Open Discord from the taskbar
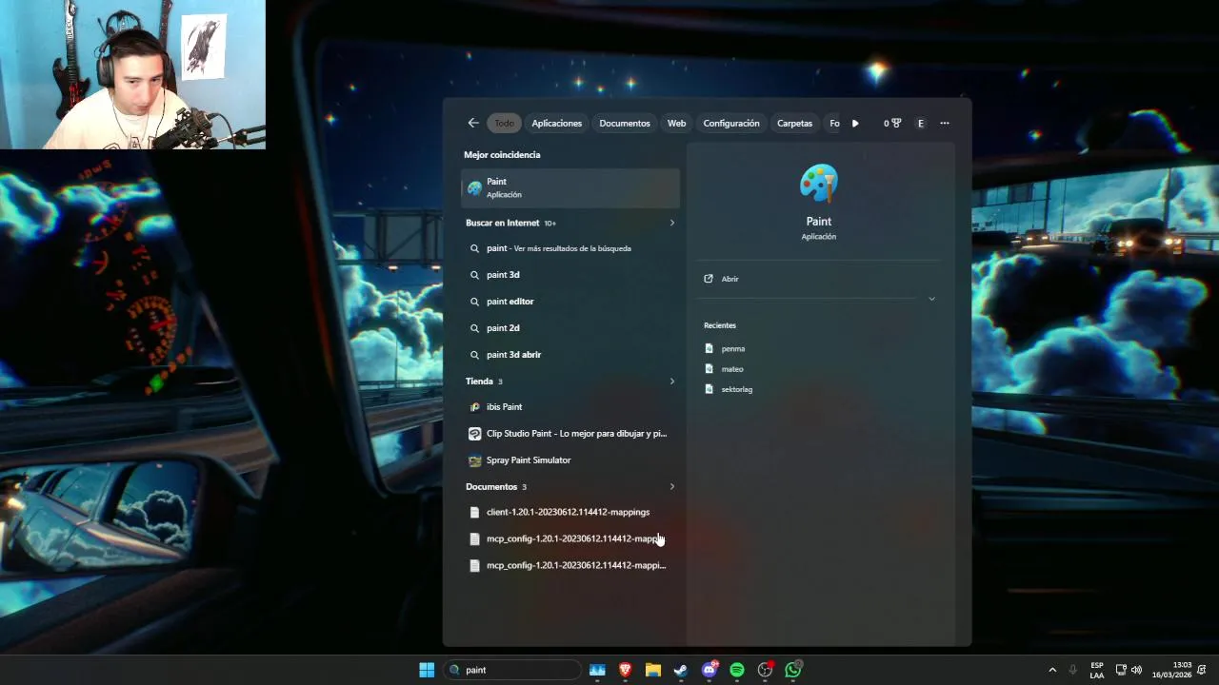Viewport: 1219px width, 685px height. click(x=709, y=670)
